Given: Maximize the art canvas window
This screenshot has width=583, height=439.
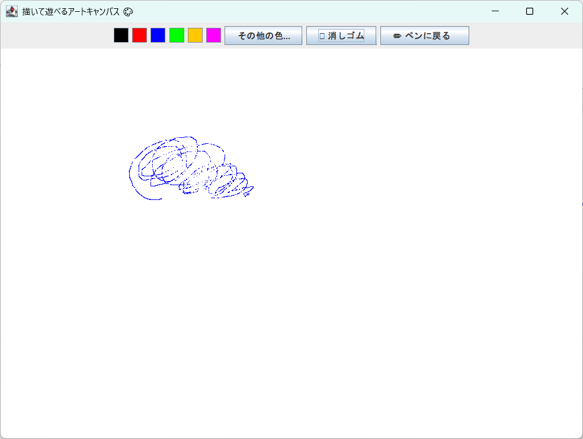Looking at the screenshot, I should [x=530, y=11].
